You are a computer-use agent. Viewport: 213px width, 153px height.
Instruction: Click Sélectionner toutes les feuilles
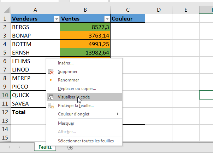pos(85,141)
